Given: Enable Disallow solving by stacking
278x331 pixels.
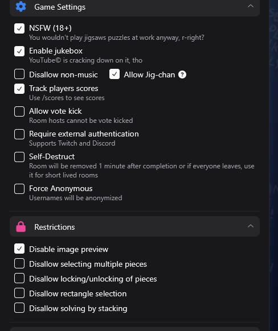Looking at the screenshot, I should point(19,308).
